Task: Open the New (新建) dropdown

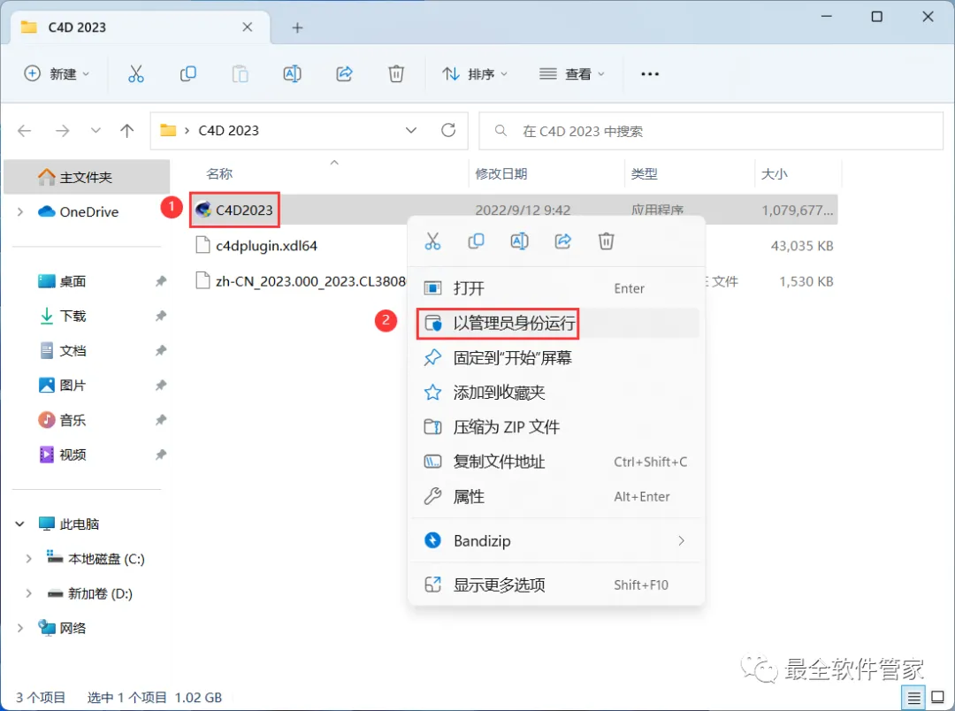Action: tap(57, 73)
